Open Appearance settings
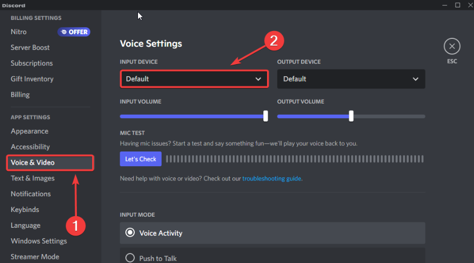 click(29, 131)
